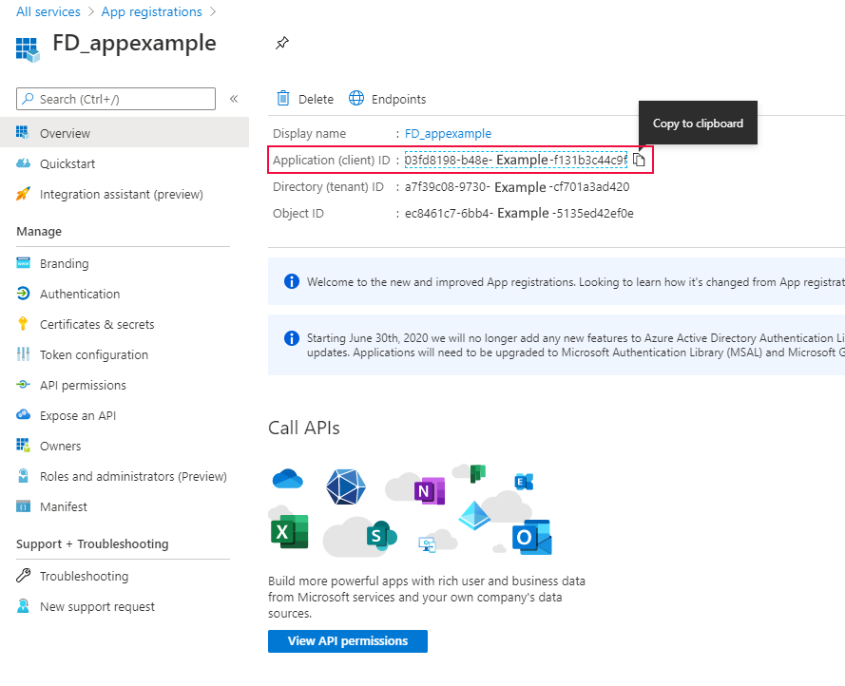Click the Delete trash icon
The image size is (845, 686).
(283, 98)
